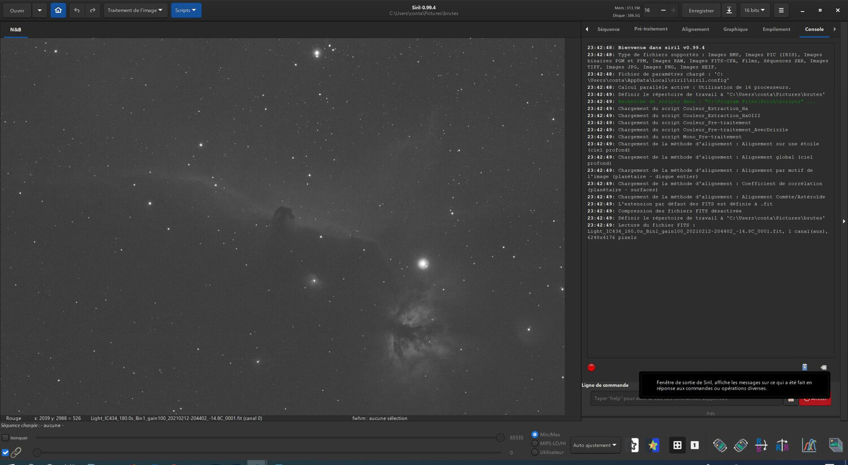848x465 pixels.
Task: Enable the tronquer checkbox
Action: point(6,438)
